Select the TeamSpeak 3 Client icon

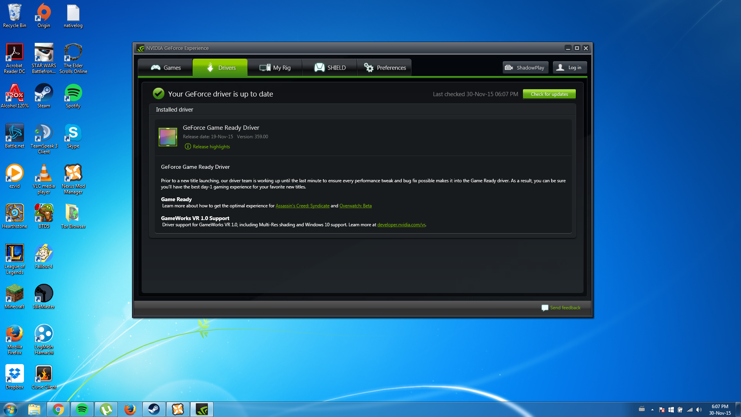tap(44, 139)
